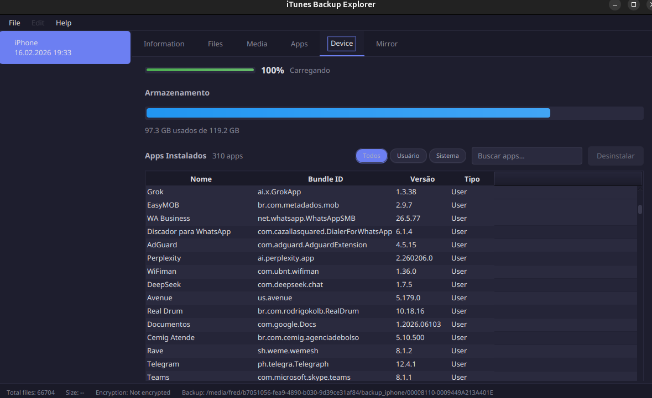
Task: Maximize the iTunes Backup Explorer window
Action: 634,4
